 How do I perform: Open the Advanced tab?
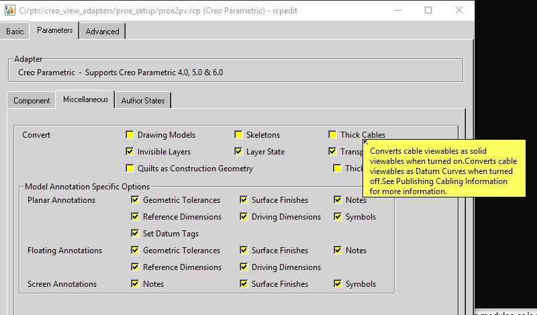(x=103, y=31)
